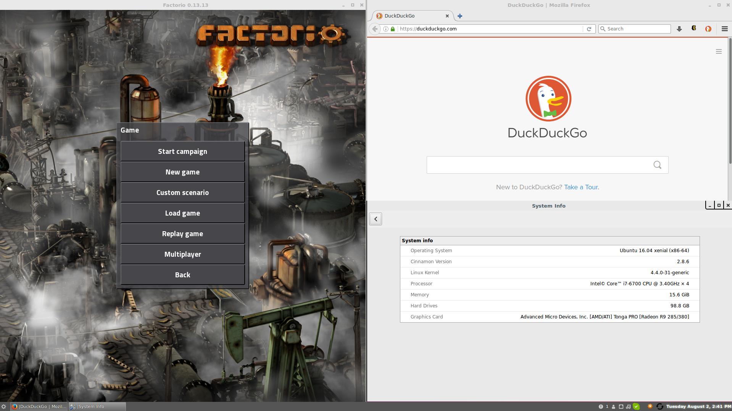
Task: Follow the 'Take a Tour' link
Action: [581, 187]
